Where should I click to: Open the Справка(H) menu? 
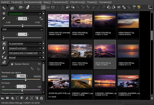[105, 2]
